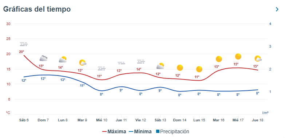The image size is (285, 138).
Task: Click the fog icon above Sáb 6
Action: (x=24, y=44)
